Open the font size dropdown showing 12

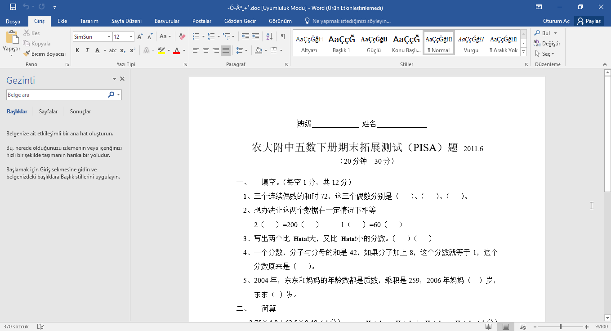point(131,37)
